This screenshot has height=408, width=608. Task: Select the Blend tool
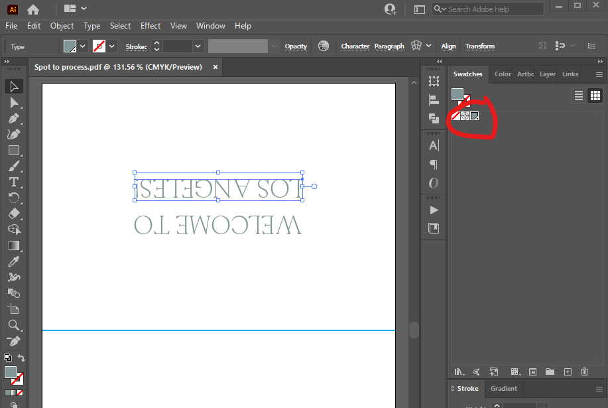tap(13, 293)
